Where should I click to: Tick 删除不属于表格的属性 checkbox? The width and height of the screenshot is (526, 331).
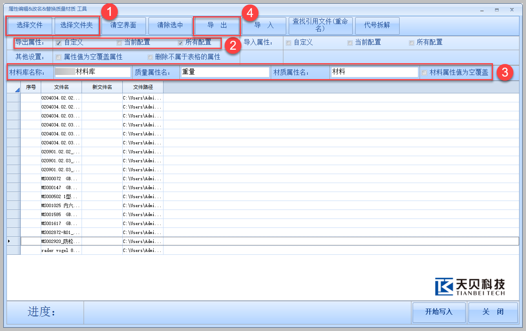150,57
